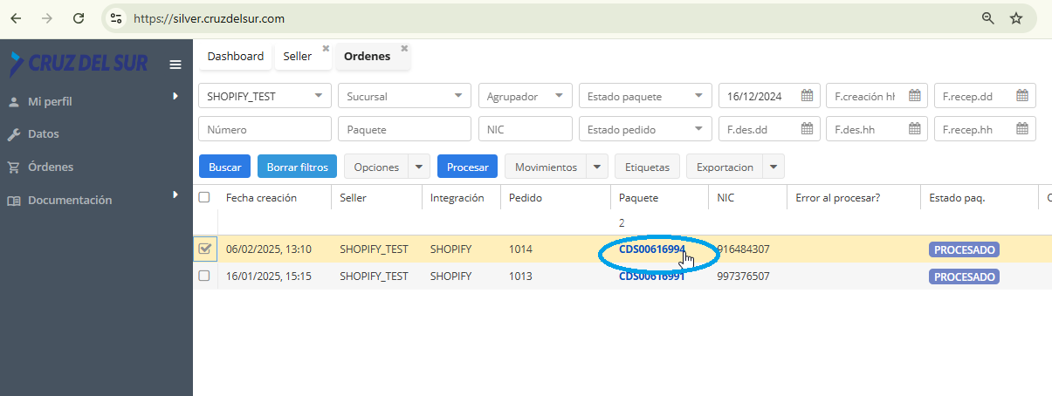
Task: Click the browser reload icon
Action: coord(79,18)
